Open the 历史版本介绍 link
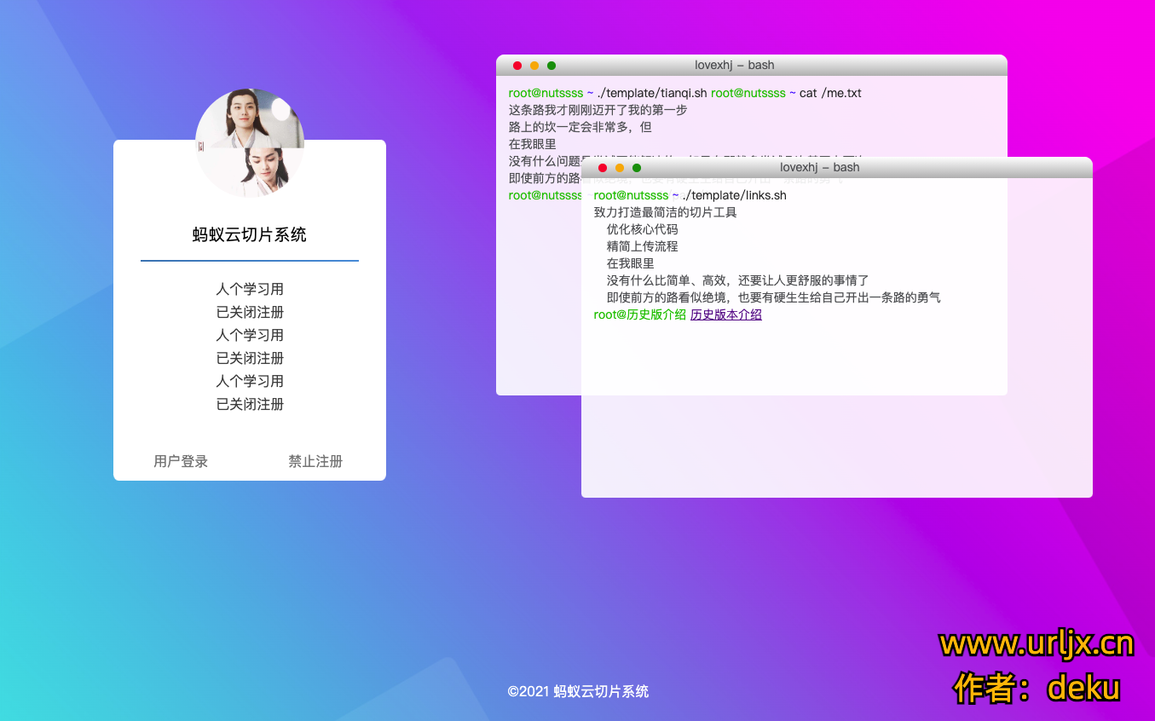This screenshot has height=721, width=1155. pyautogui.click(x=726, y=314)
